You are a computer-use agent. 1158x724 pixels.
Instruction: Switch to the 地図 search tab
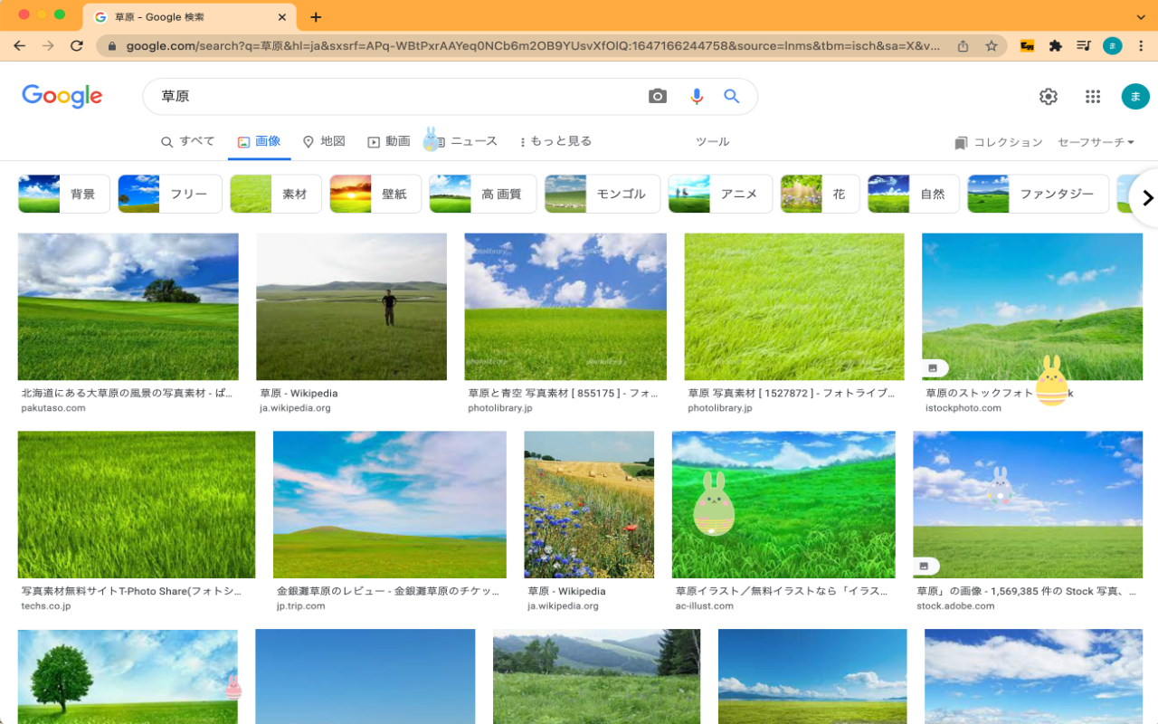[x=324, y=142]
